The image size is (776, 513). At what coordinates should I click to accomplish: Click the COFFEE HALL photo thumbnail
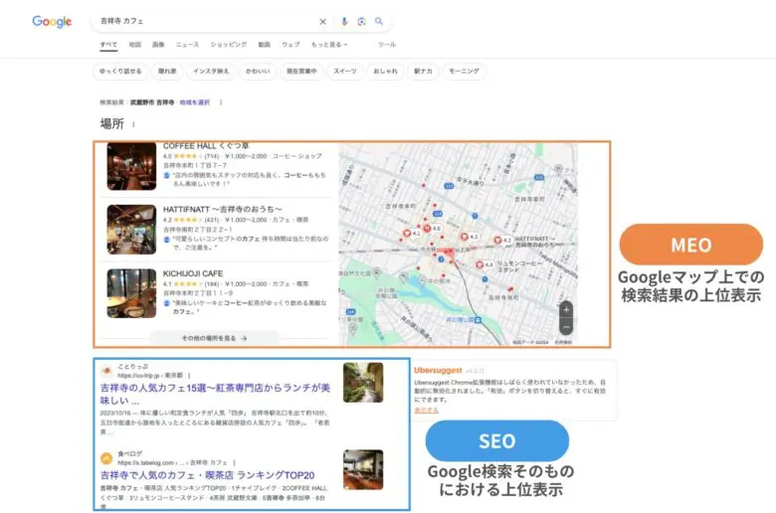pos(131,166)
